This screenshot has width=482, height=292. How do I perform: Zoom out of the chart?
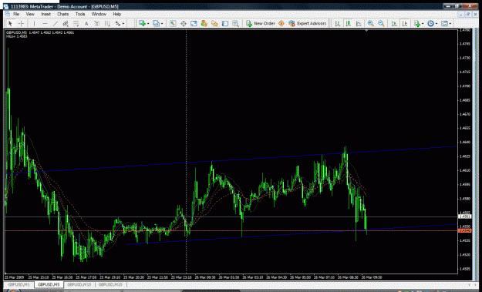[x=381, y=23]
